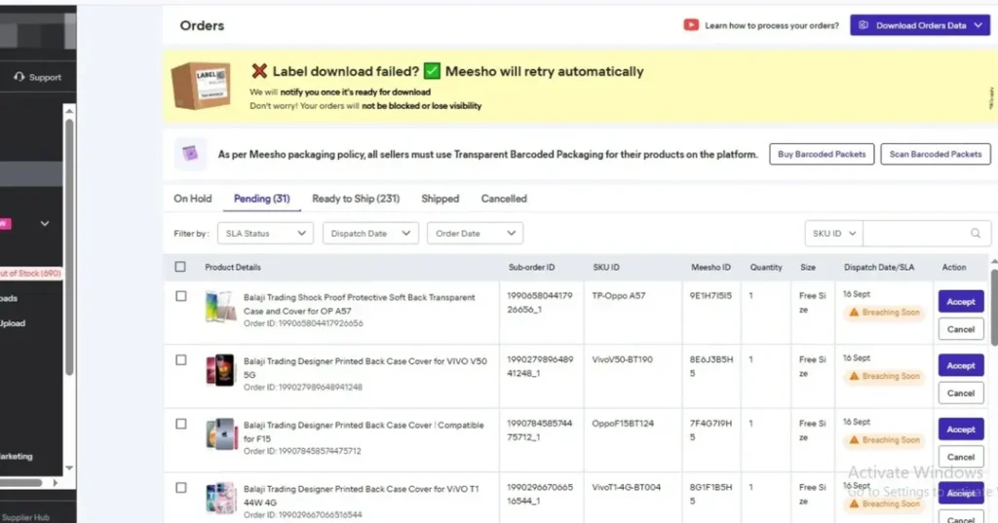Check the box for the OP A57 order
The height and width of the screenshot is (523, 998).
coord(180,296)
